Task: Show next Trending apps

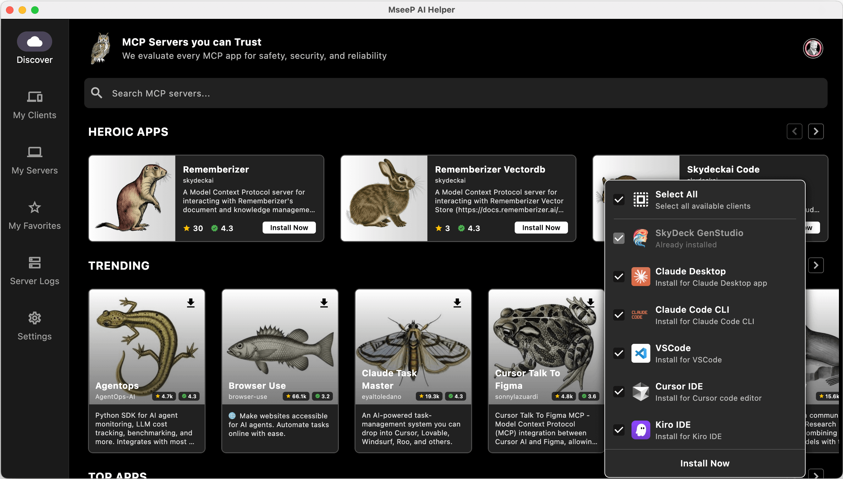Action: (816, 266)
